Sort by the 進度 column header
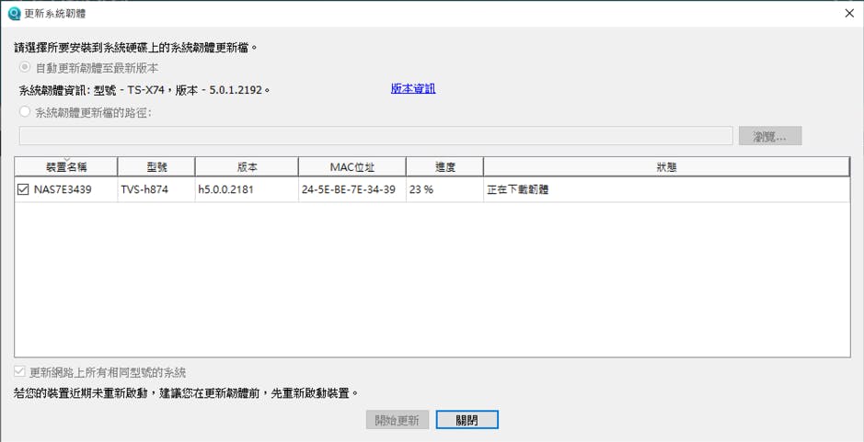Screen dimensions: 864x442 (x=444, y=167)
